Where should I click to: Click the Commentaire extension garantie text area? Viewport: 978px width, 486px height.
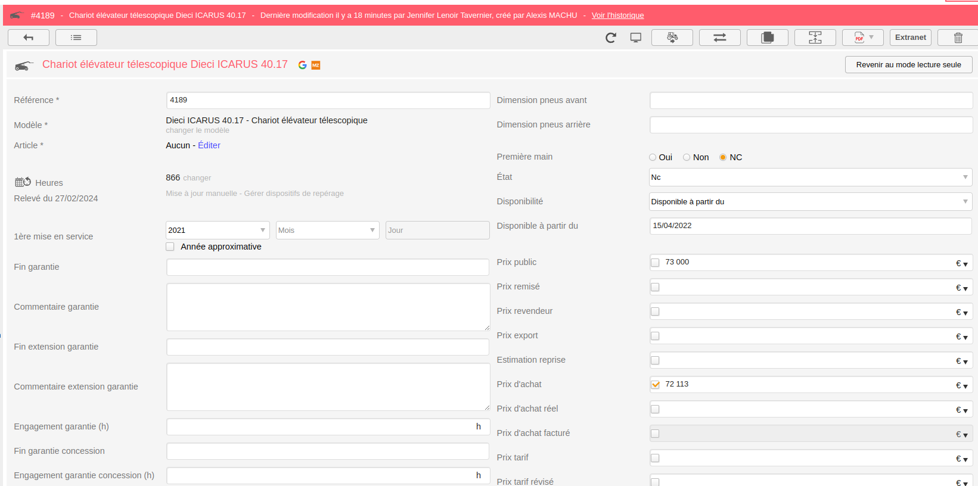pyautogui.click(x=328, y=387)
